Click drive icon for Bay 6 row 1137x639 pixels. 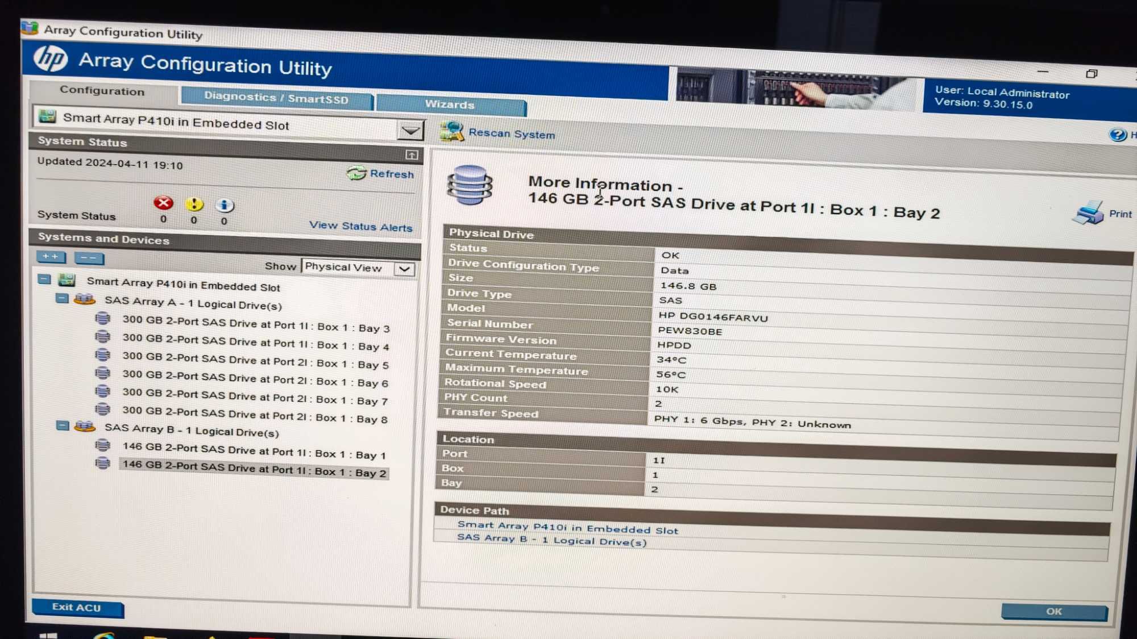(102, 373)
